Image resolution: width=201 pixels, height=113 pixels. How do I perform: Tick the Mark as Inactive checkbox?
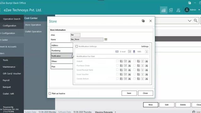(x=50, y=94)
